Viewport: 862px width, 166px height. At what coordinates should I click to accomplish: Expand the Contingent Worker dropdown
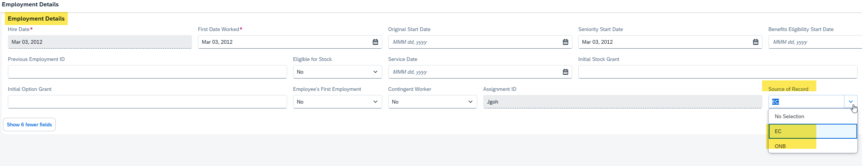pos(432,102)
